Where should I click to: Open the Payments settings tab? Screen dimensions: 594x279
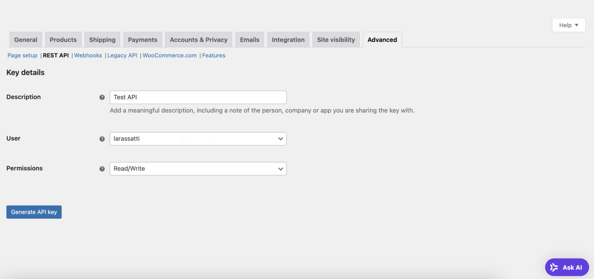tap(142, 39)
